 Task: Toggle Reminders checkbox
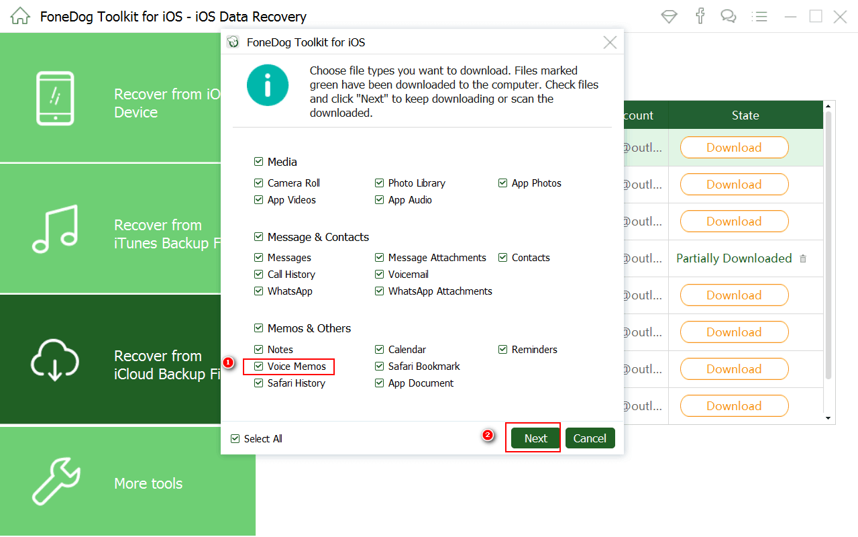click(x=502, y=349)
